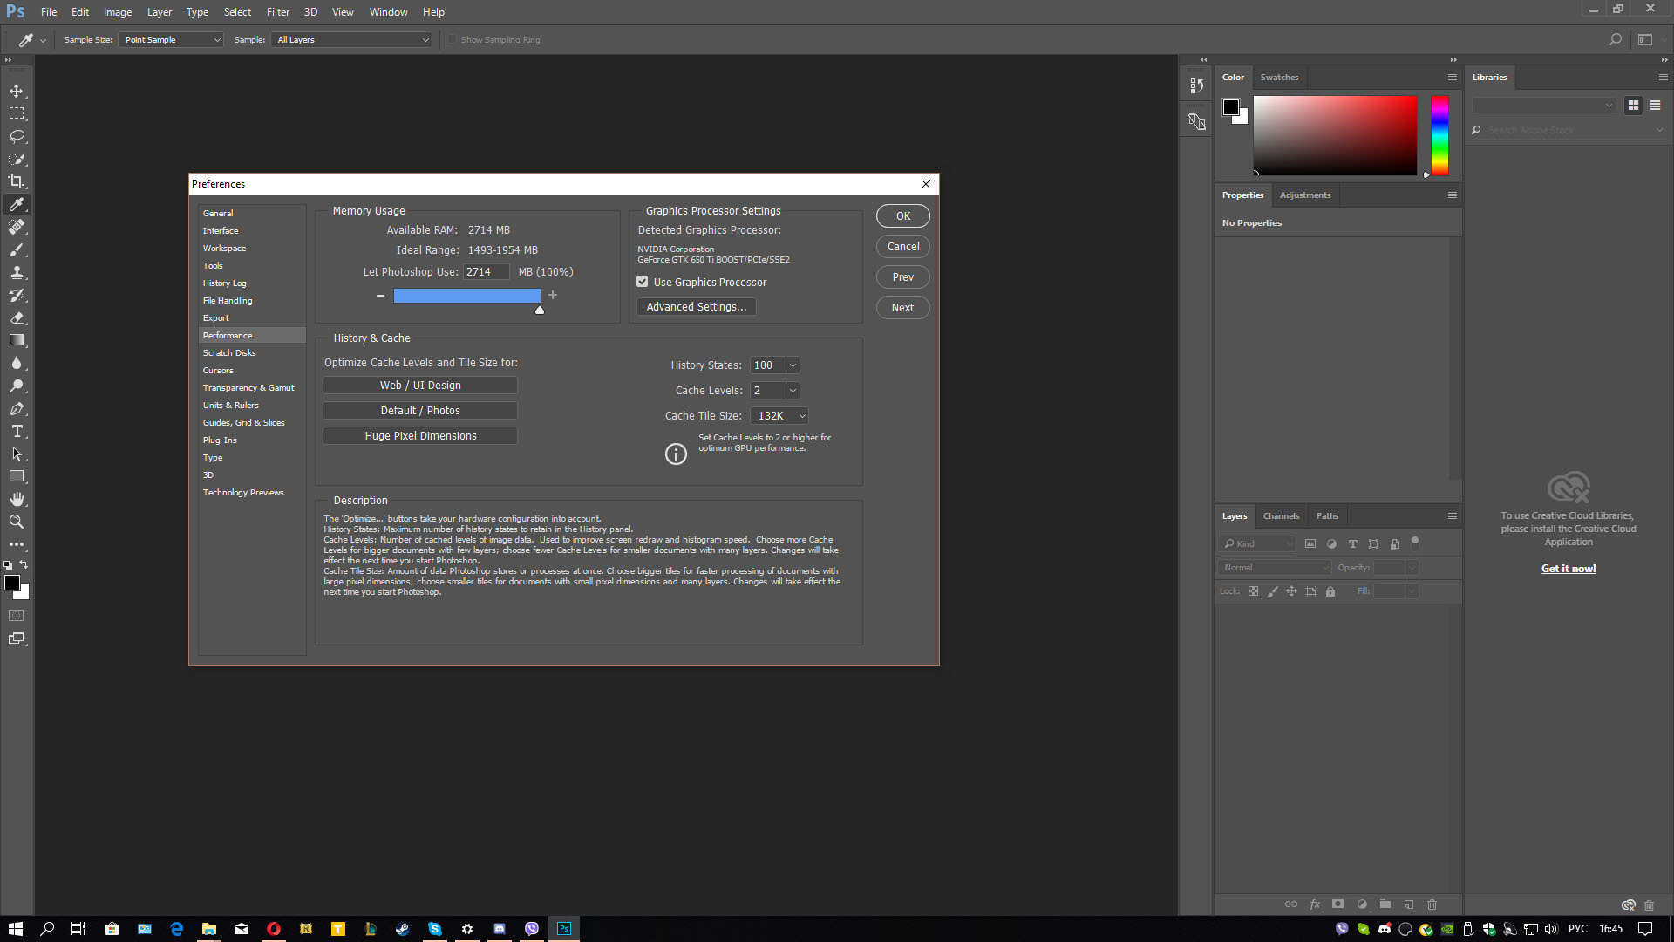Click Huge Pixel Dimensions button
Image resolution: width=1674 pixels, height=942 pixels.
coord(420,436)
